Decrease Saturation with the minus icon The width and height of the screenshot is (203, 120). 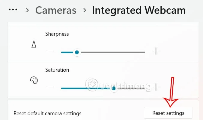tap(49, 87)
